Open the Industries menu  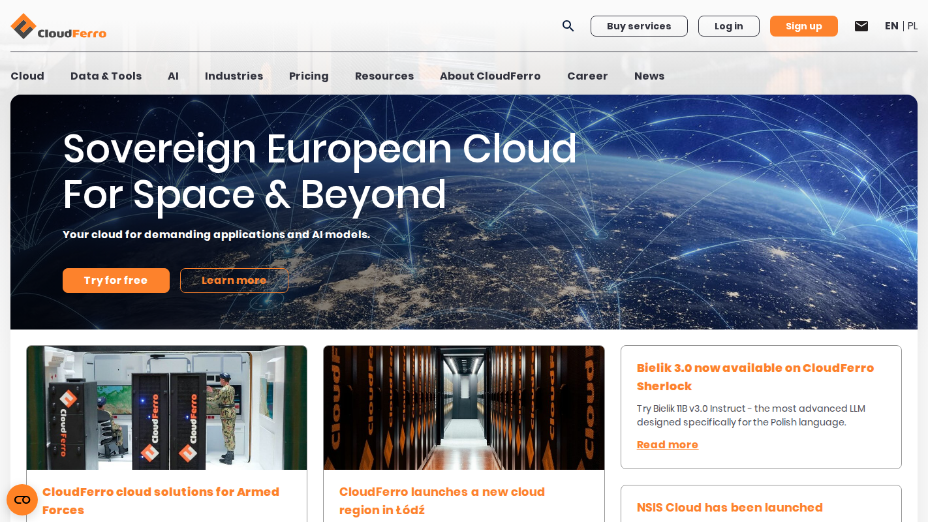click(x=234, y=76)
